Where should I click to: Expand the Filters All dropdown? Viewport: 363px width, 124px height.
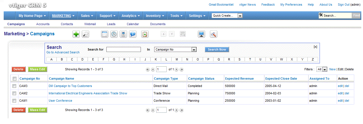pyautogui.click(x=322, y=69)
